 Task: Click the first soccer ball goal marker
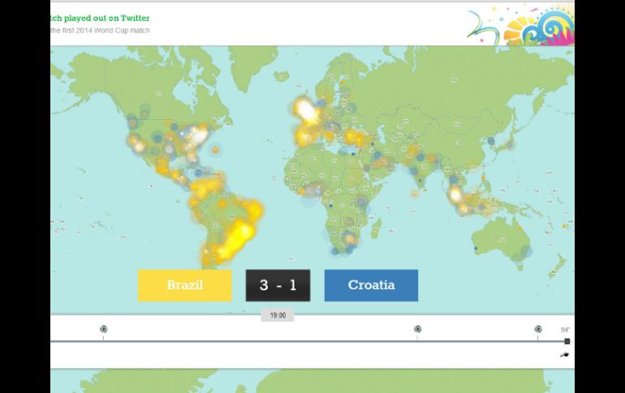click(x=103, y=328)
